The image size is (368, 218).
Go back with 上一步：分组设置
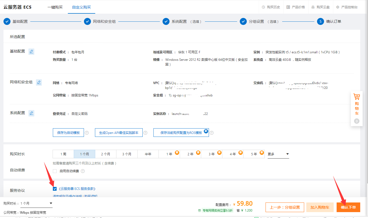[x=285, y=207]
